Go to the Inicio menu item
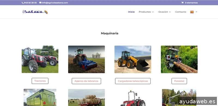 (131, 12)
